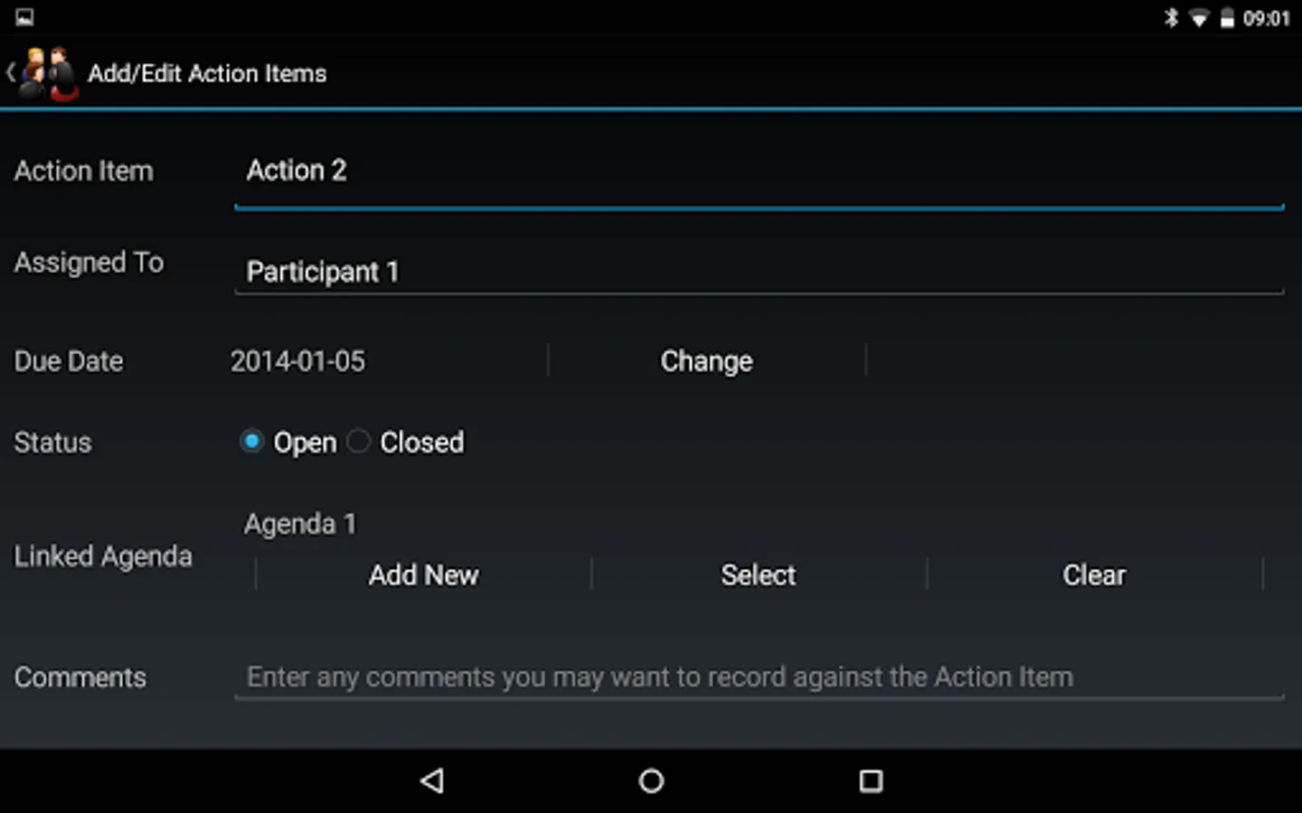Select the Closed status radio button

click(x=359, y=441)
